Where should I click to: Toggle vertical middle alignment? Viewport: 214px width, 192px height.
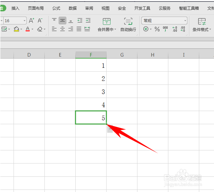pyautogui.click(x=63, y=20)
